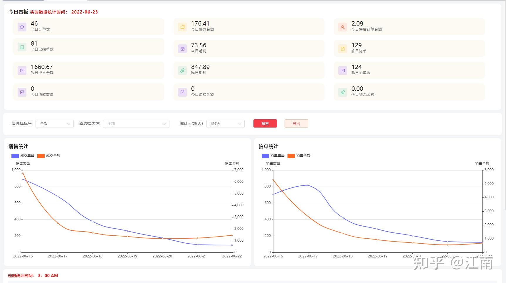Screen dimensions: 506x283
Task: Click the 今日售后订单金额 icon
Action: point(343,27)
